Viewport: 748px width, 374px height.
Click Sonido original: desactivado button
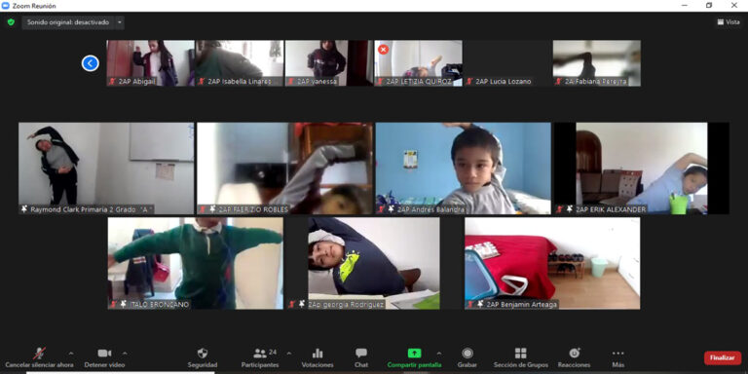68,22
